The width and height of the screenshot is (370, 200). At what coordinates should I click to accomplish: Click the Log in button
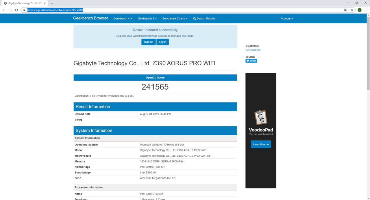[x=163, y=42]
